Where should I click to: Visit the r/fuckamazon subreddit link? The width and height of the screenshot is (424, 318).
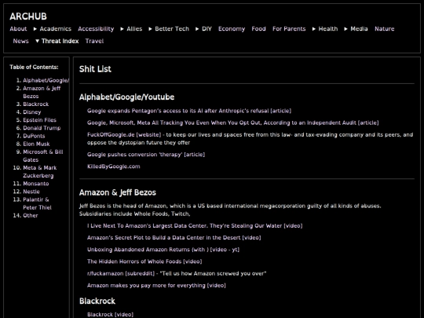tap(121, 273)
